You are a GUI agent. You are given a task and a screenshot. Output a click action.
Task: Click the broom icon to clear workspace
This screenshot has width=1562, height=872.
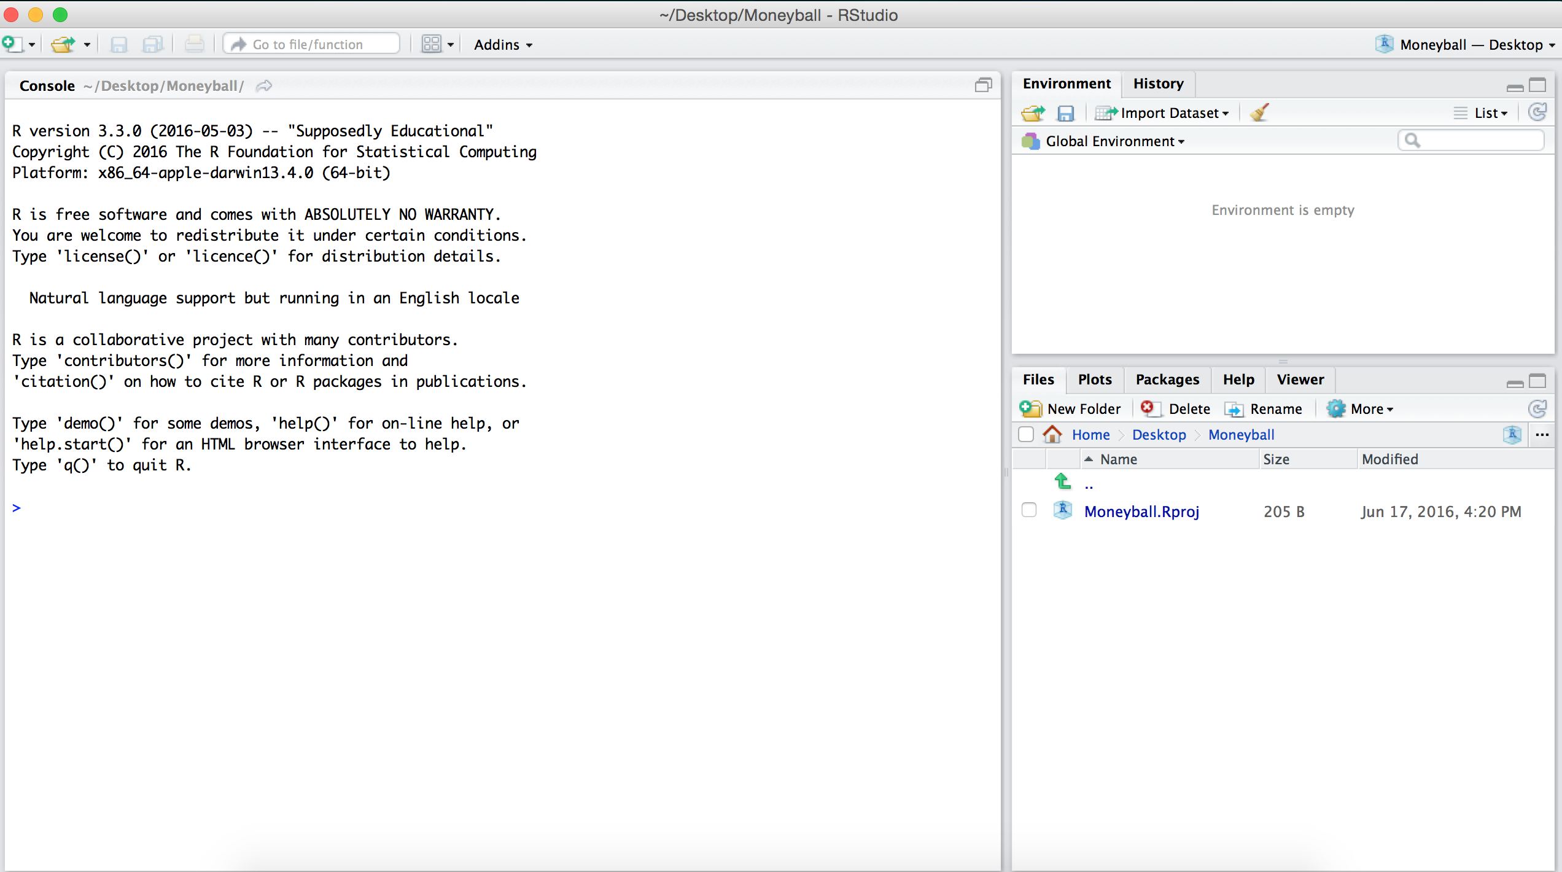[x=1259, y=113]
